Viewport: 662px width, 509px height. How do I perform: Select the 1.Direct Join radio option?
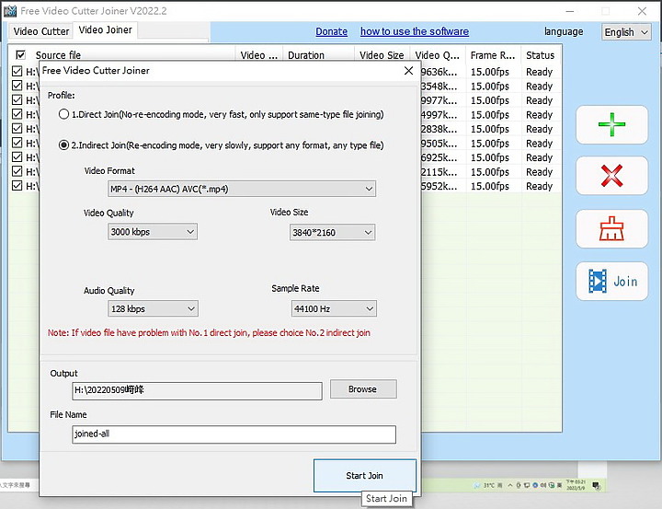coord(63,114)
